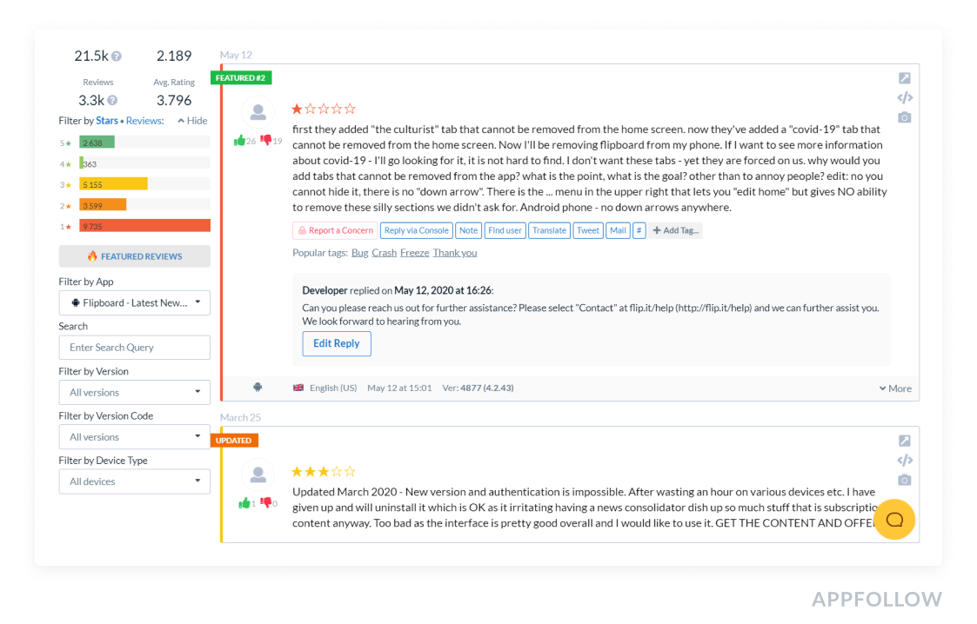The height and width of the screenshot is (624, 977).
Task: Click the Enter Search Query field
Action: 134,348
